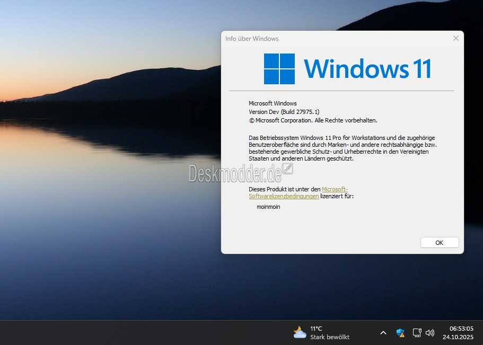Click the OK button in the dialog
Screen dimensions: 483x345
coord(439,242)
